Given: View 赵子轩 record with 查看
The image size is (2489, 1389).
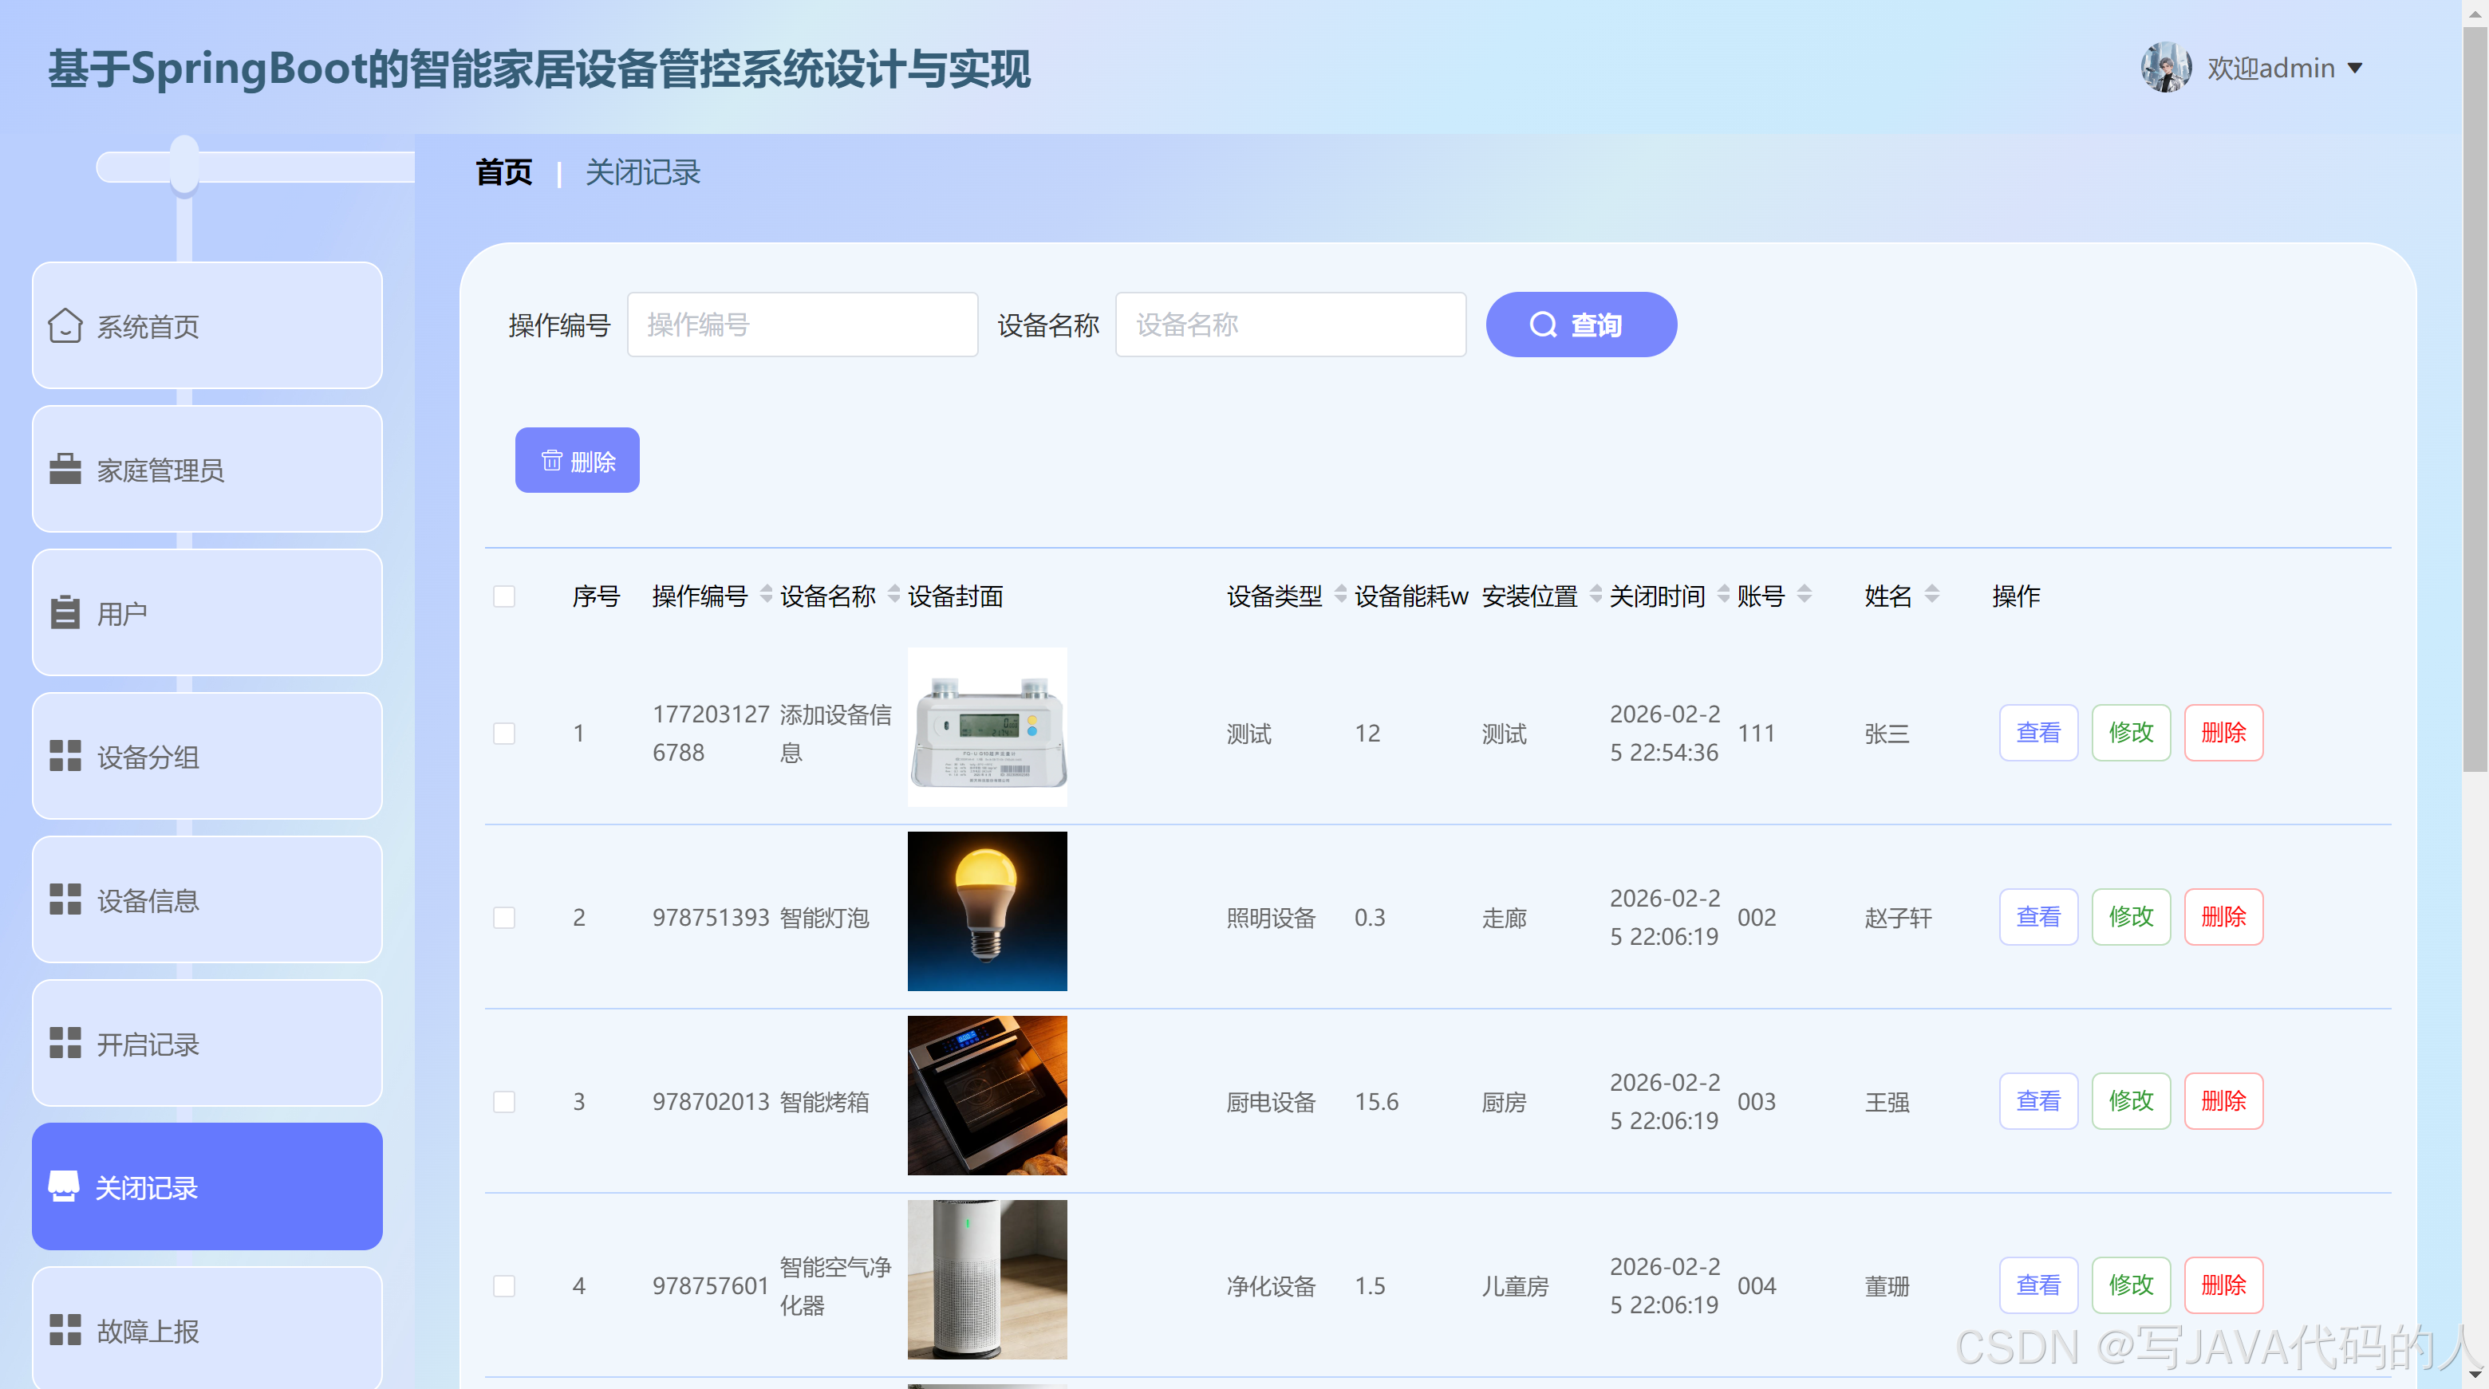Looking at the screenshot, I should coord(2037,917).
